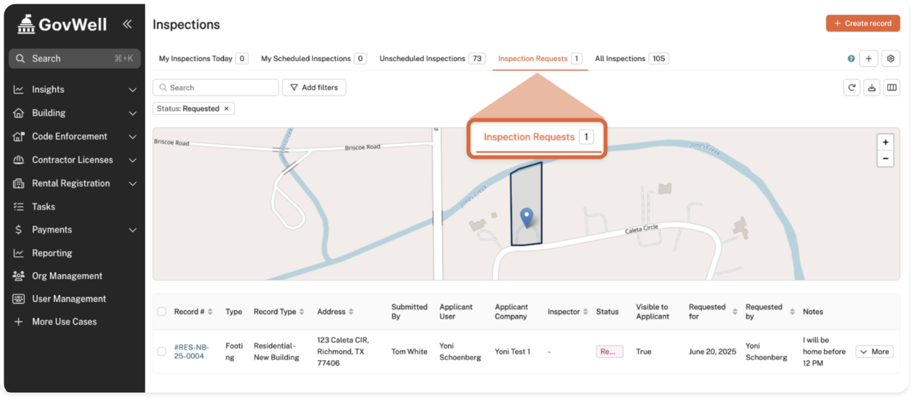Click the Create record button
Screen dimensions: 914x401
click(x=862, y=24)
